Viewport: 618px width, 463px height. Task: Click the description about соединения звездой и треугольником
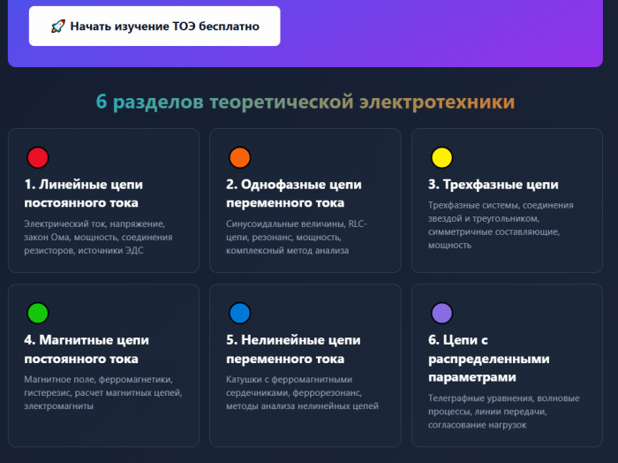point(501,224)
